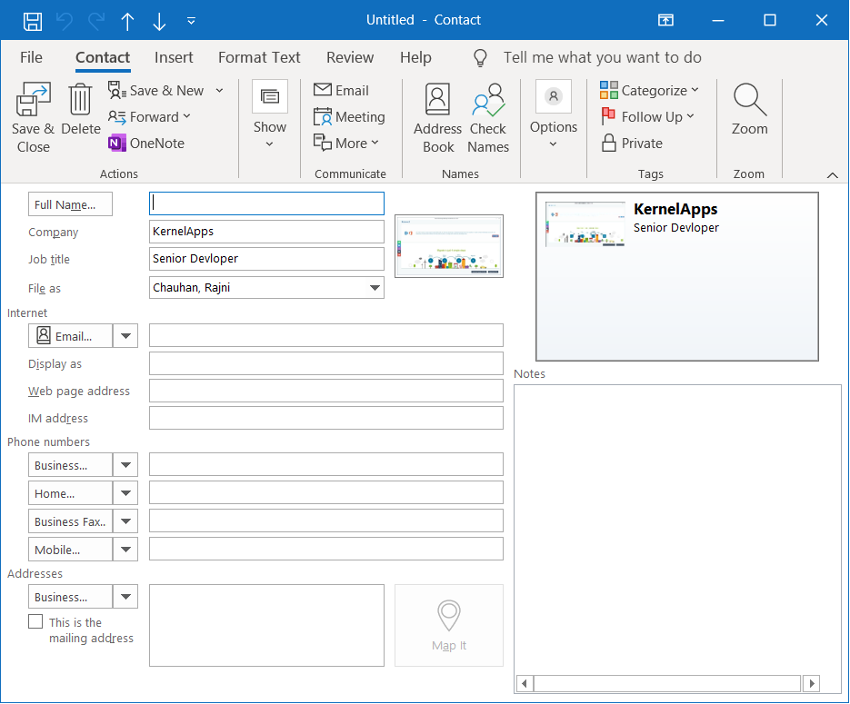
Task: Open the File as dropdown
Action: point(375,288)
